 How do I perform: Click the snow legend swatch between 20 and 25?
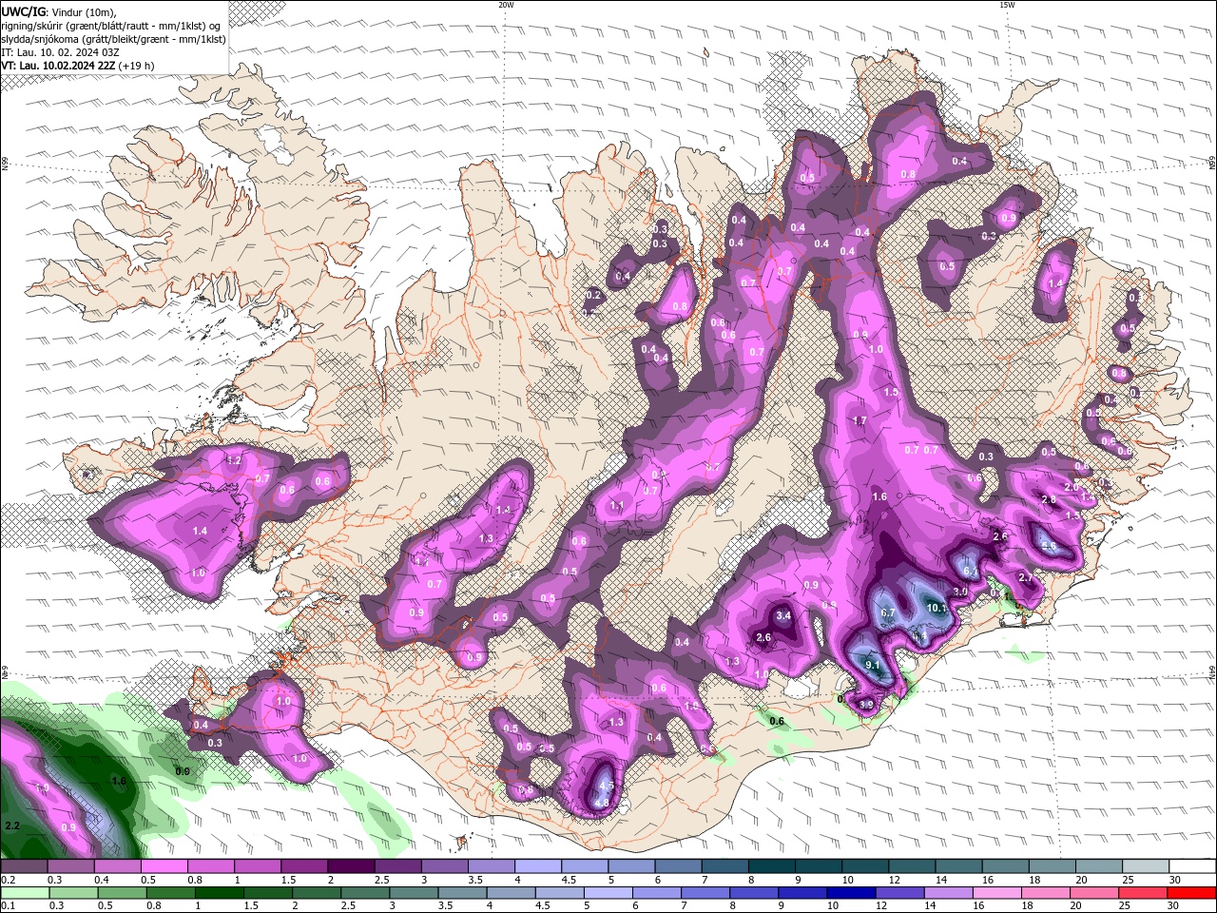click(x=1099, y=866)
